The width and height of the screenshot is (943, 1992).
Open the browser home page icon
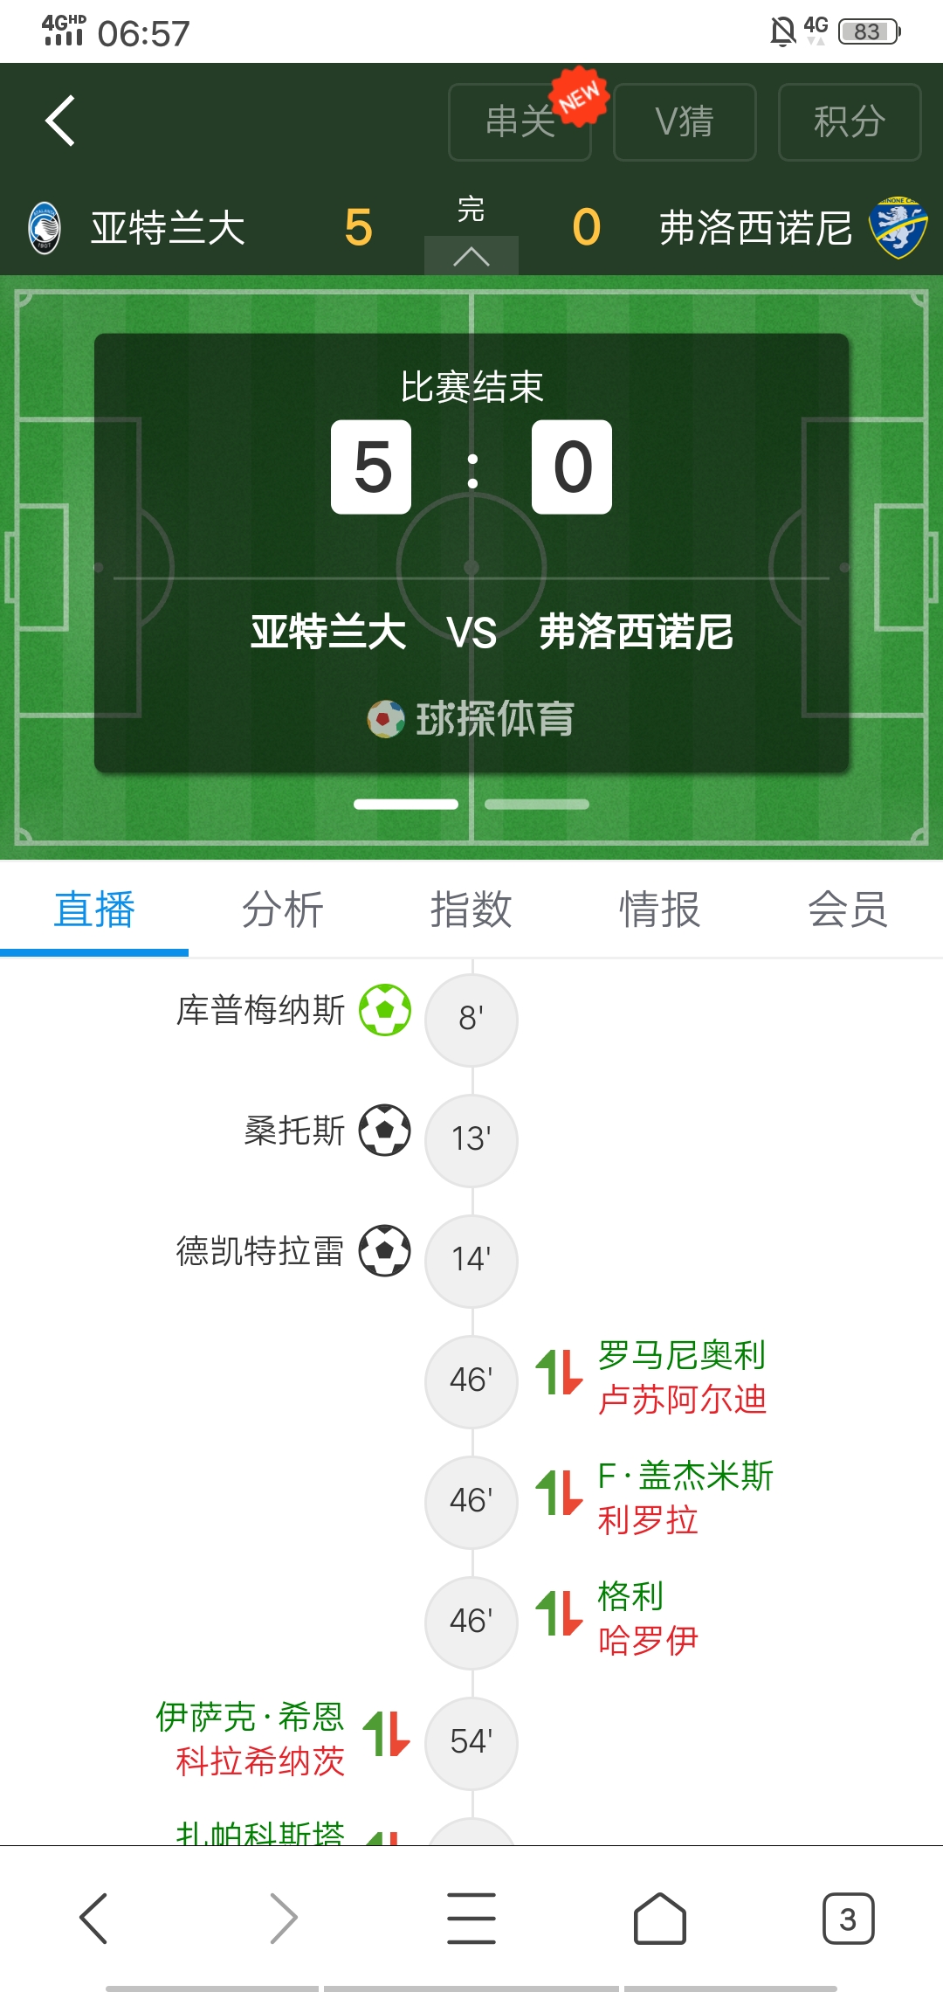[x=659, y=1919]
